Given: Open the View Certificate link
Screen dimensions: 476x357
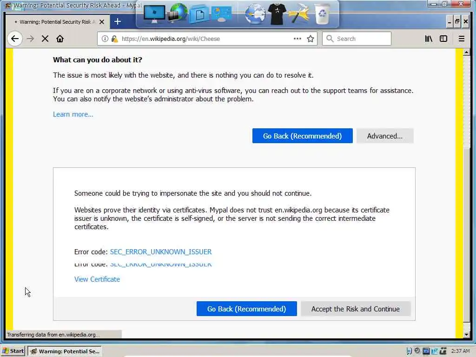Looking at the screenshot, I should click(x=97, y=279).
